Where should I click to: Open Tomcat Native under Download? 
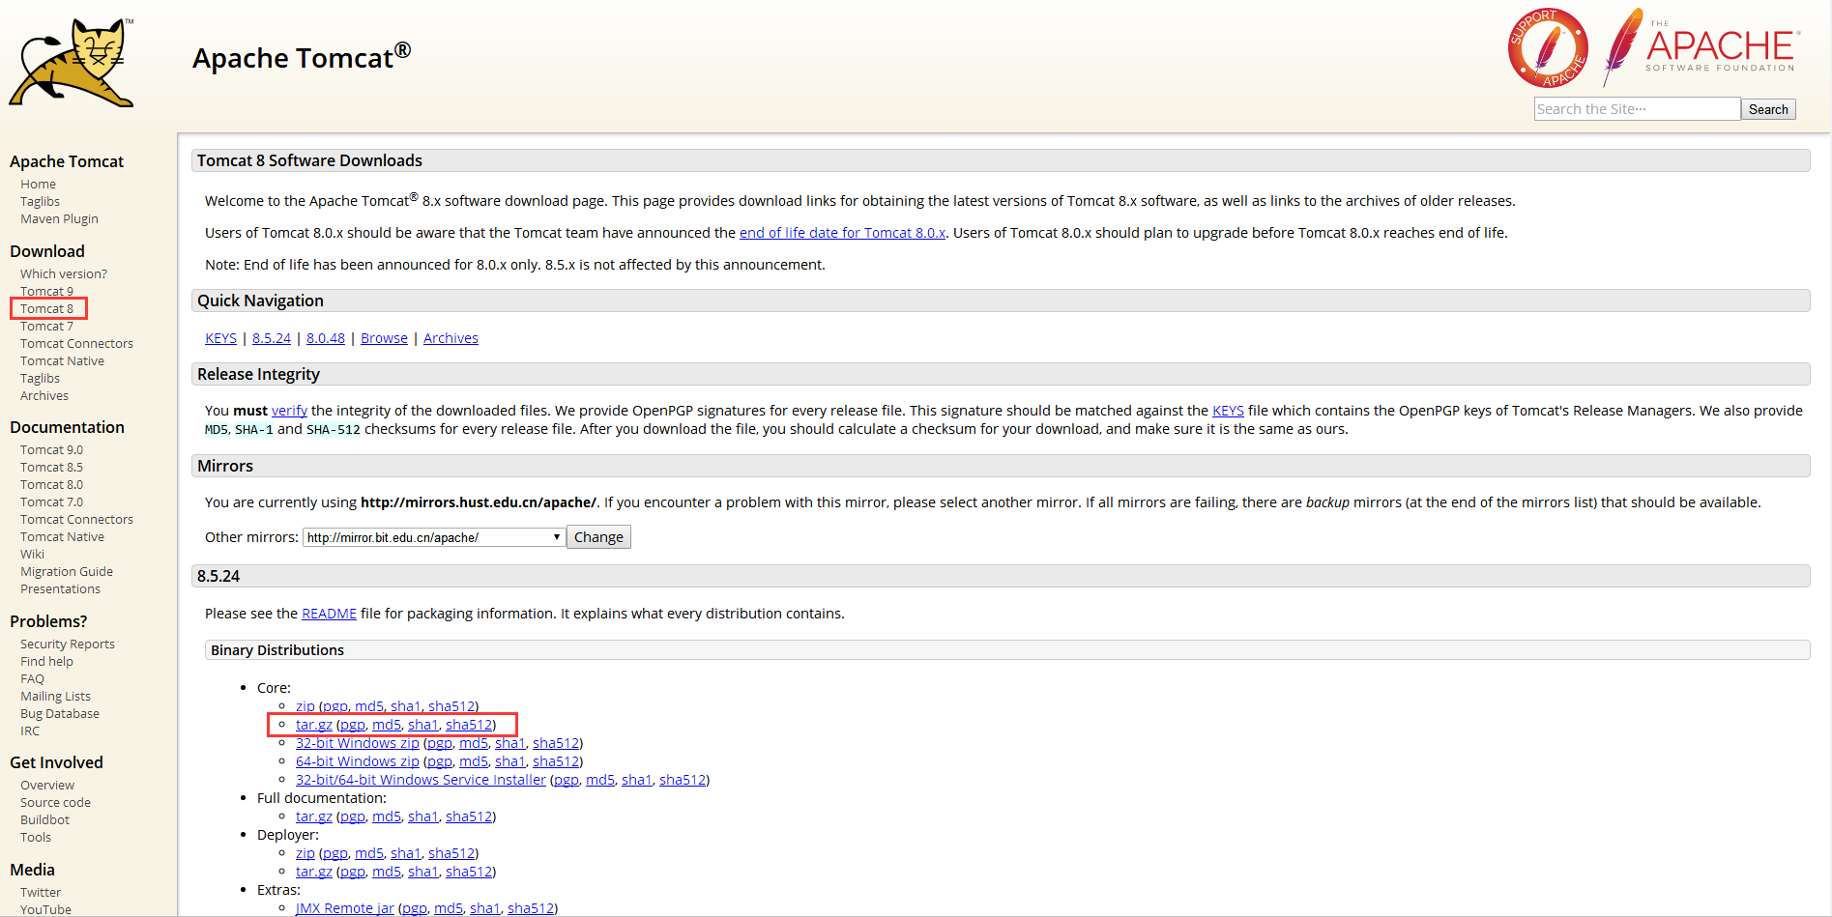tap(62, 361)
